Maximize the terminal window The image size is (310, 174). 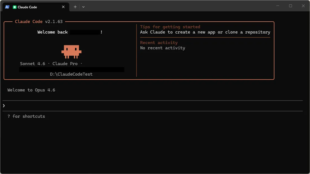(x=291, y=6)
